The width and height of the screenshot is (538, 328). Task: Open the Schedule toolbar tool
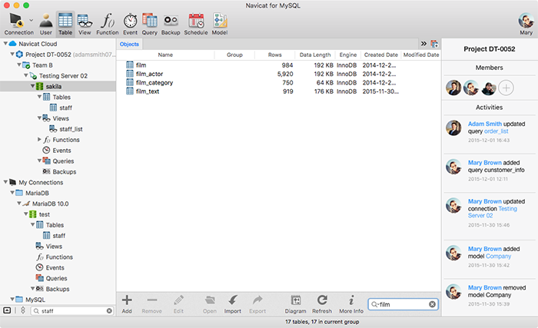196,24
